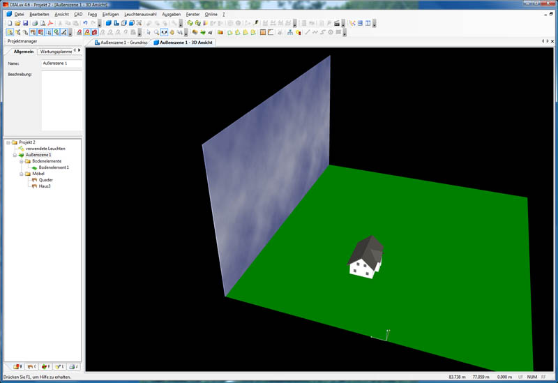558x383 pixels.
Task: Toggle the yellow-highlighted lamp display icon
Action: (x=86, y=32)
